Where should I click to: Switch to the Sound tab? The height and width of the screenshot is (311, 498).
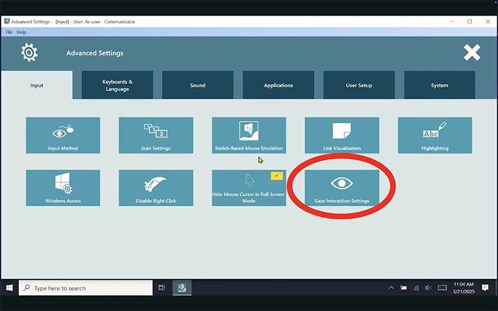pyautogui.click(x=197, y=85)
